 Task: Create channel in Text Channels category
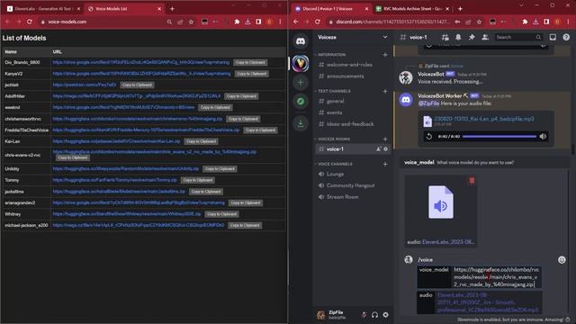click(x=385, y=91)
